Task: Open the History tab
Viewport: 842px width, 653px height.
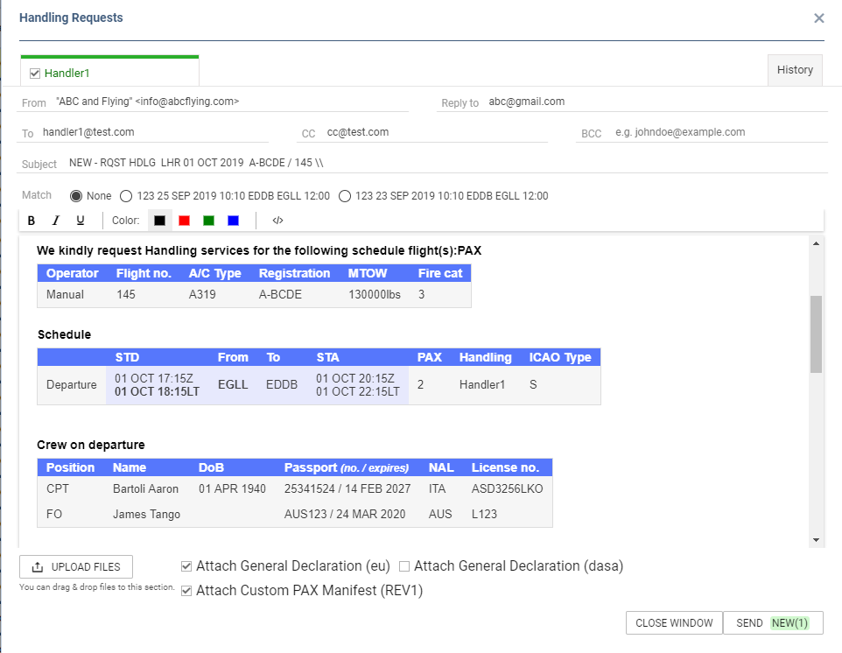Action: coord(795,70)
